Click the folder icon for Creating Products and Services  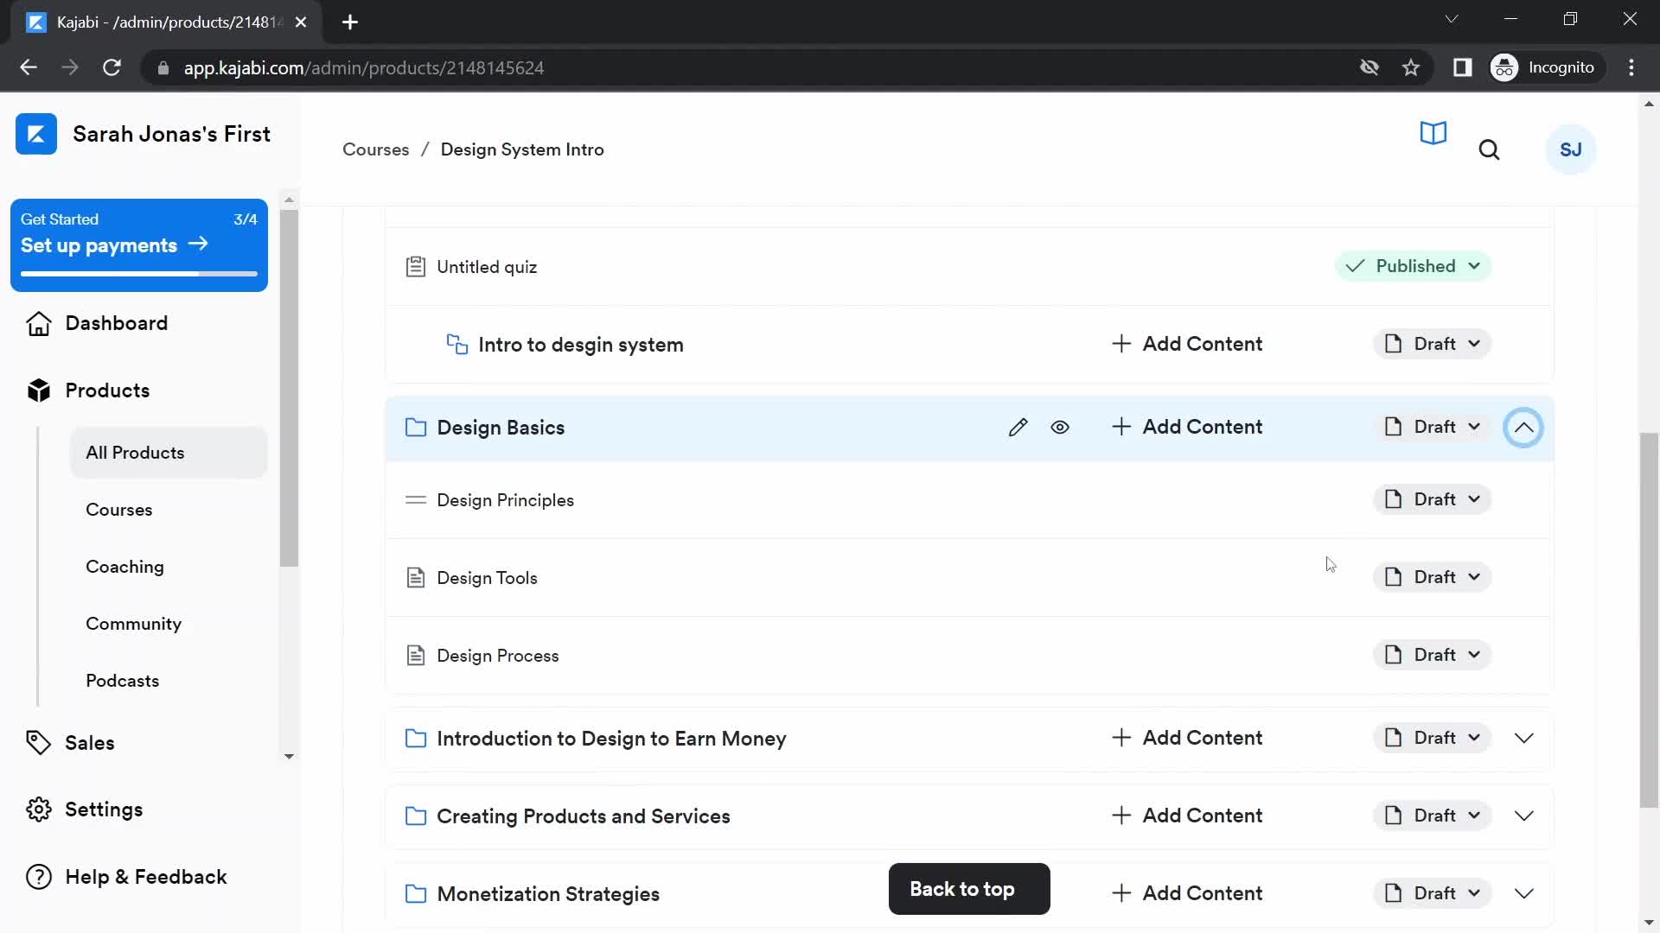click(416, 816)
